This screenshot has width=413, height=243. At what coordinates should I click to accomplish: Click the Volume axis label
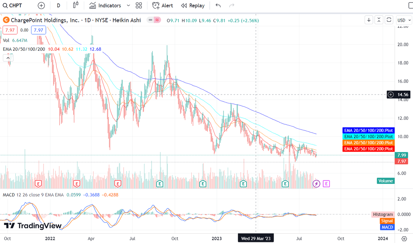(386, 181)
